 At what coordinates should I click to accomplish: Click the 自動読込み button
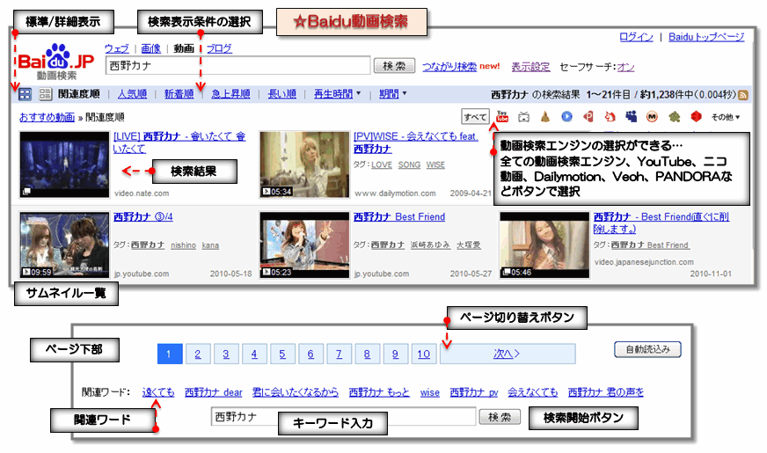(x=647, y=349)
